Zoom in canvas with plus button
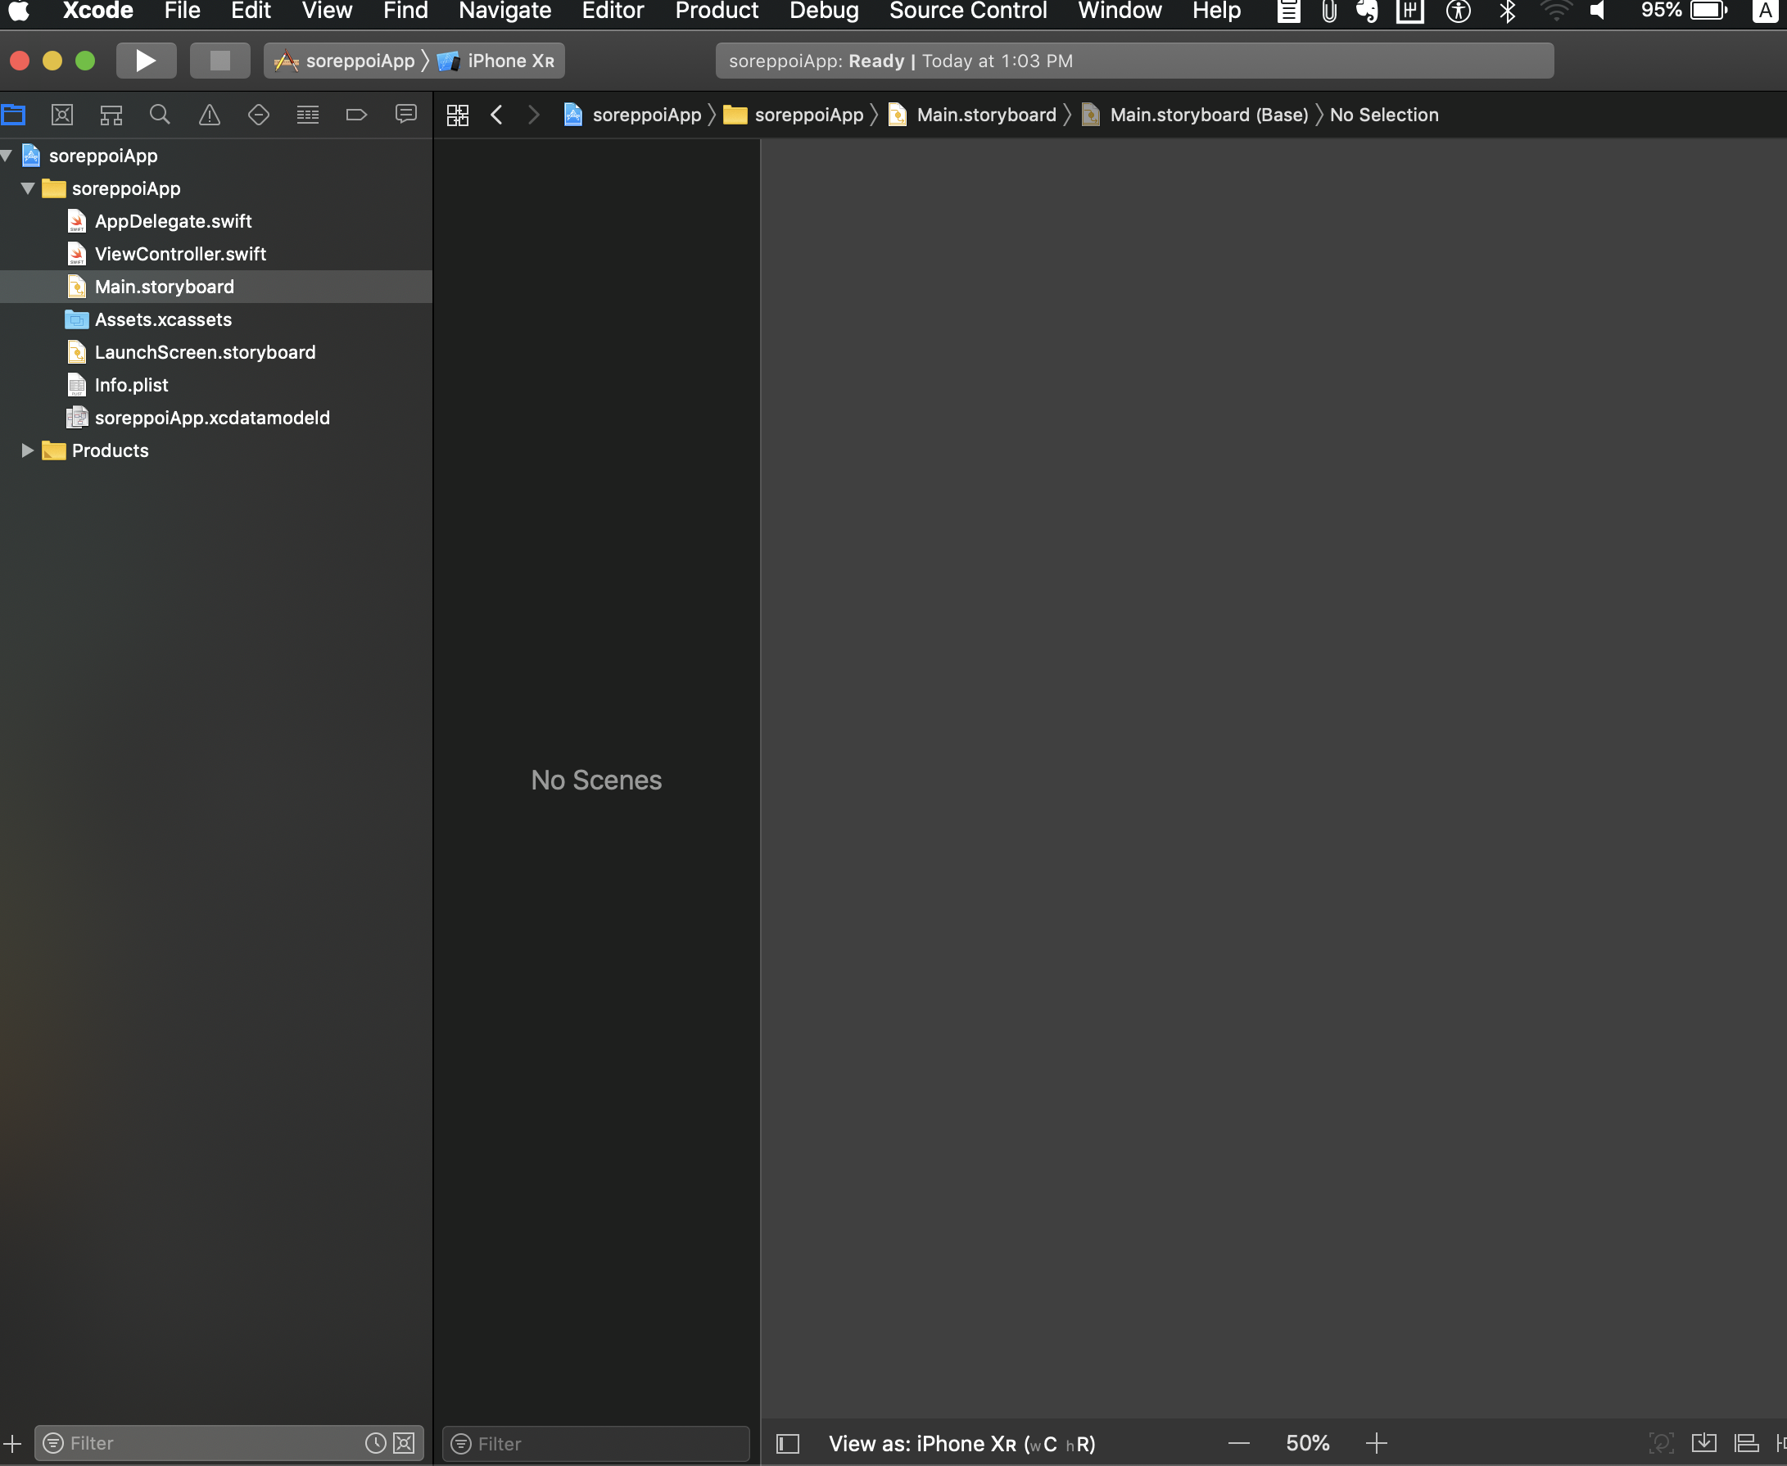Image resolution: width=1787 pixels, height=1466 pixels. (x=1377, y=1443)
